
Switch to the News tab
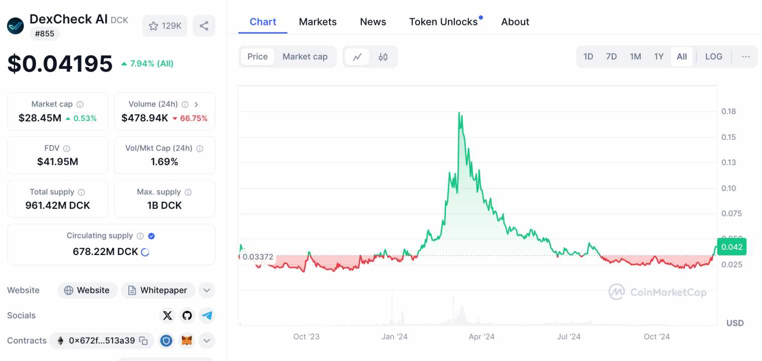(373, 22)
